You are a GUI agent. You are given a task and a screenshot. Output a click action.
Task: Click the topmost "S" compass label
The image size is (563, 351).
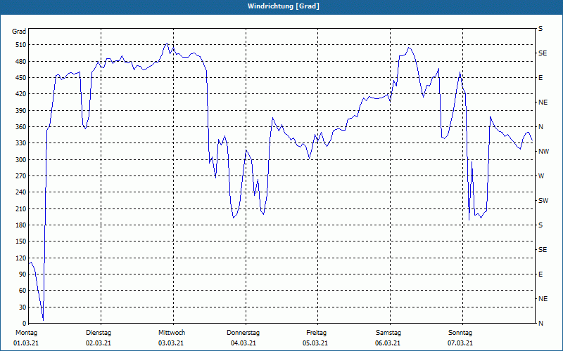[540, 29]
